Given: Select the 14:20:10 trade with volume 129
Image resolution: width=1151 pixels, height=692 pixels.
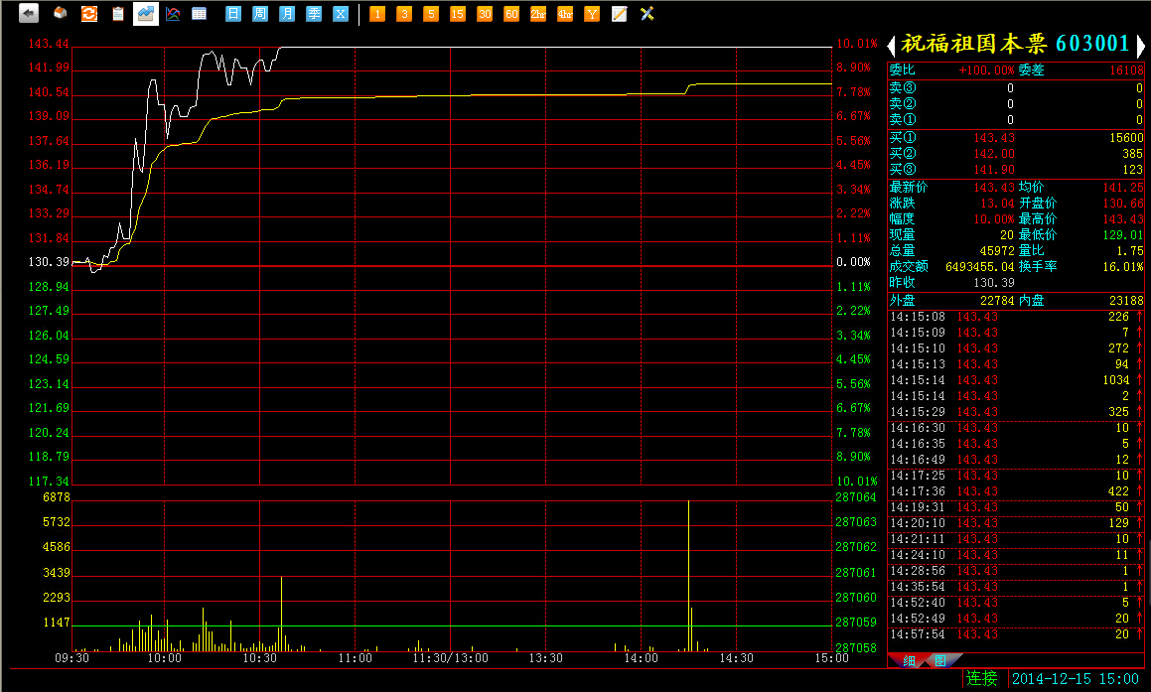Looking at the screenshot, I should point(1016,523).
